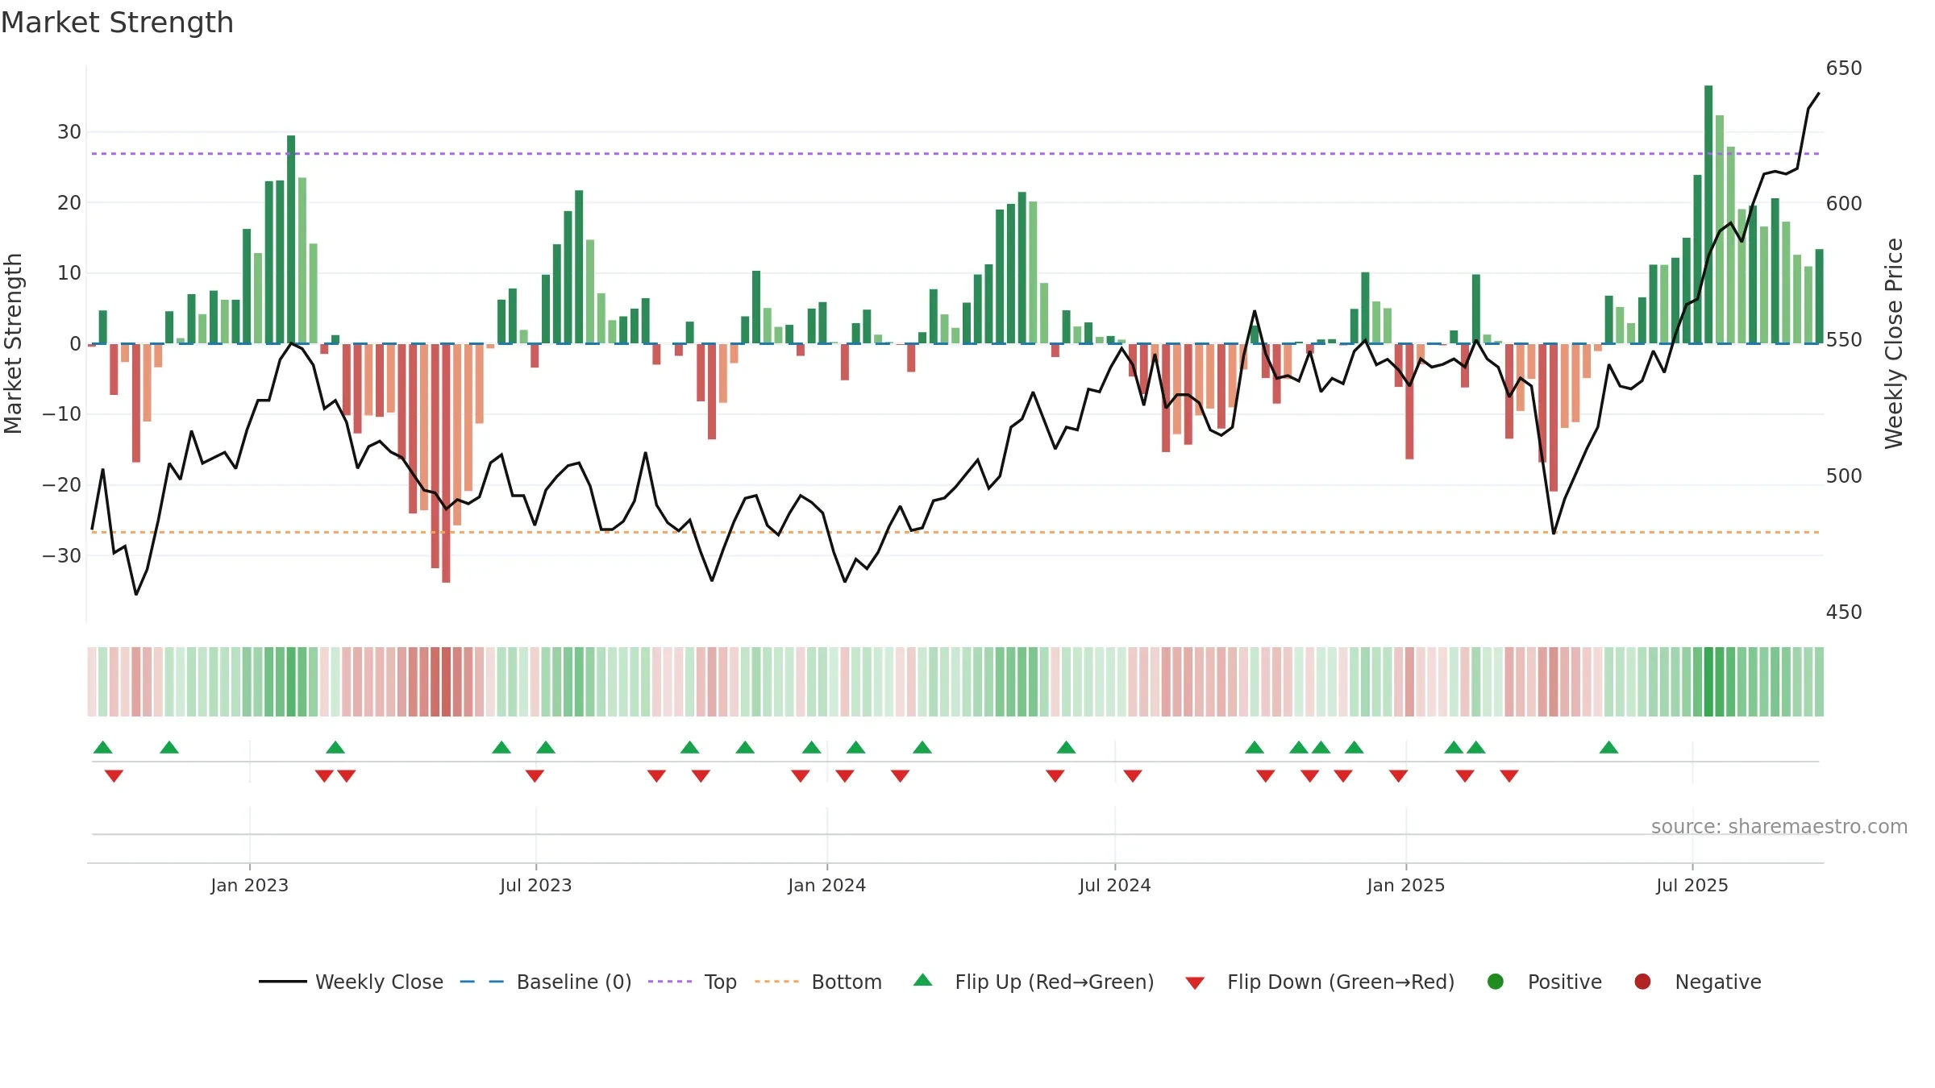Viewport: 1935px width, 1088px height.
Task: Toggle the Baseline (0) legend entry
Action: [546, 982]
